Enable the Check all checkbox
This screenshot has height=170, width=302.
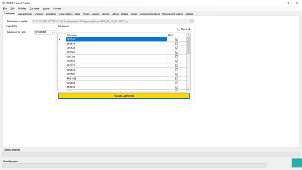coord(179,29)
